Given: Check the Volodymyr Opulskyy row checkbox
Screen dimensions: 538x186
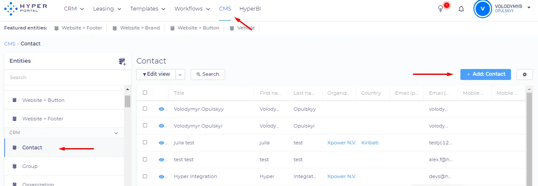Looking at the screenshot, I should click(x=145, y=109).
